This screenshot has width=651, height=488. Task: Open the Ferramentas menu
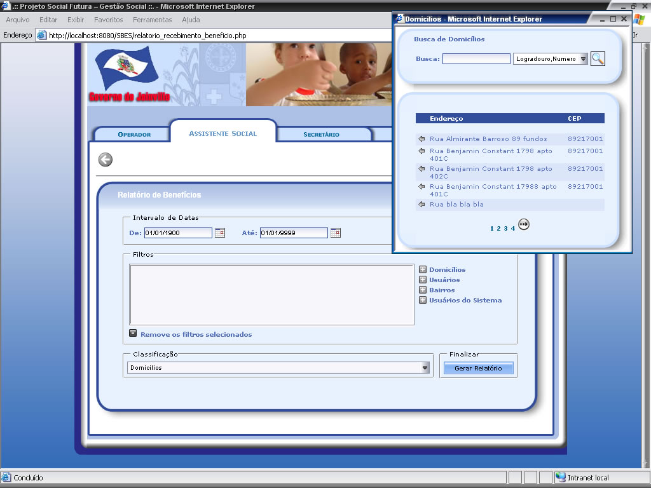tap(153, 20)
